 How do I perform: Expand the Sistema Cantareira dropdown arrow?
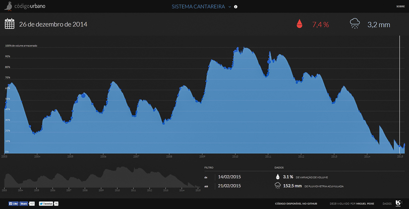[229, 7]
